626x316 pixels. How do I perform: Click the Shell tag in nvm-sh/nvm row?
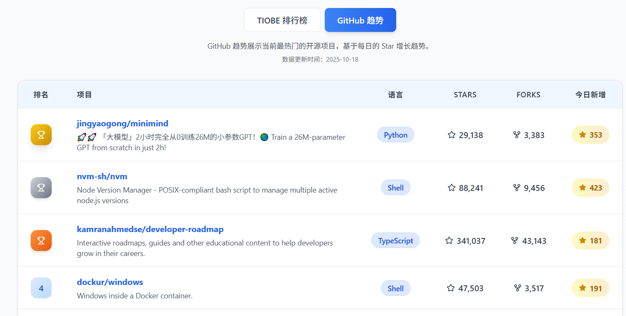pyautogui.click(x=396, y=188)
